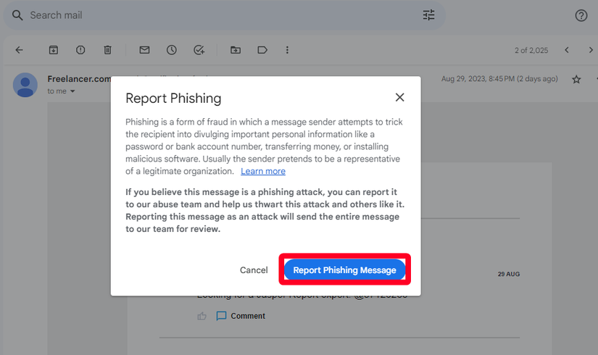The image size is (598, 355).
Task: Star this Freelancer.com email
Action: point(576,79)
